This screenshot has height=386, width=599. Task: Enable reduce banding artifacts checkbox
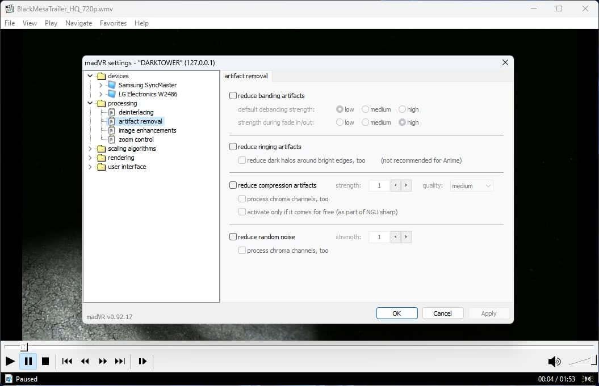pos(233,96)
